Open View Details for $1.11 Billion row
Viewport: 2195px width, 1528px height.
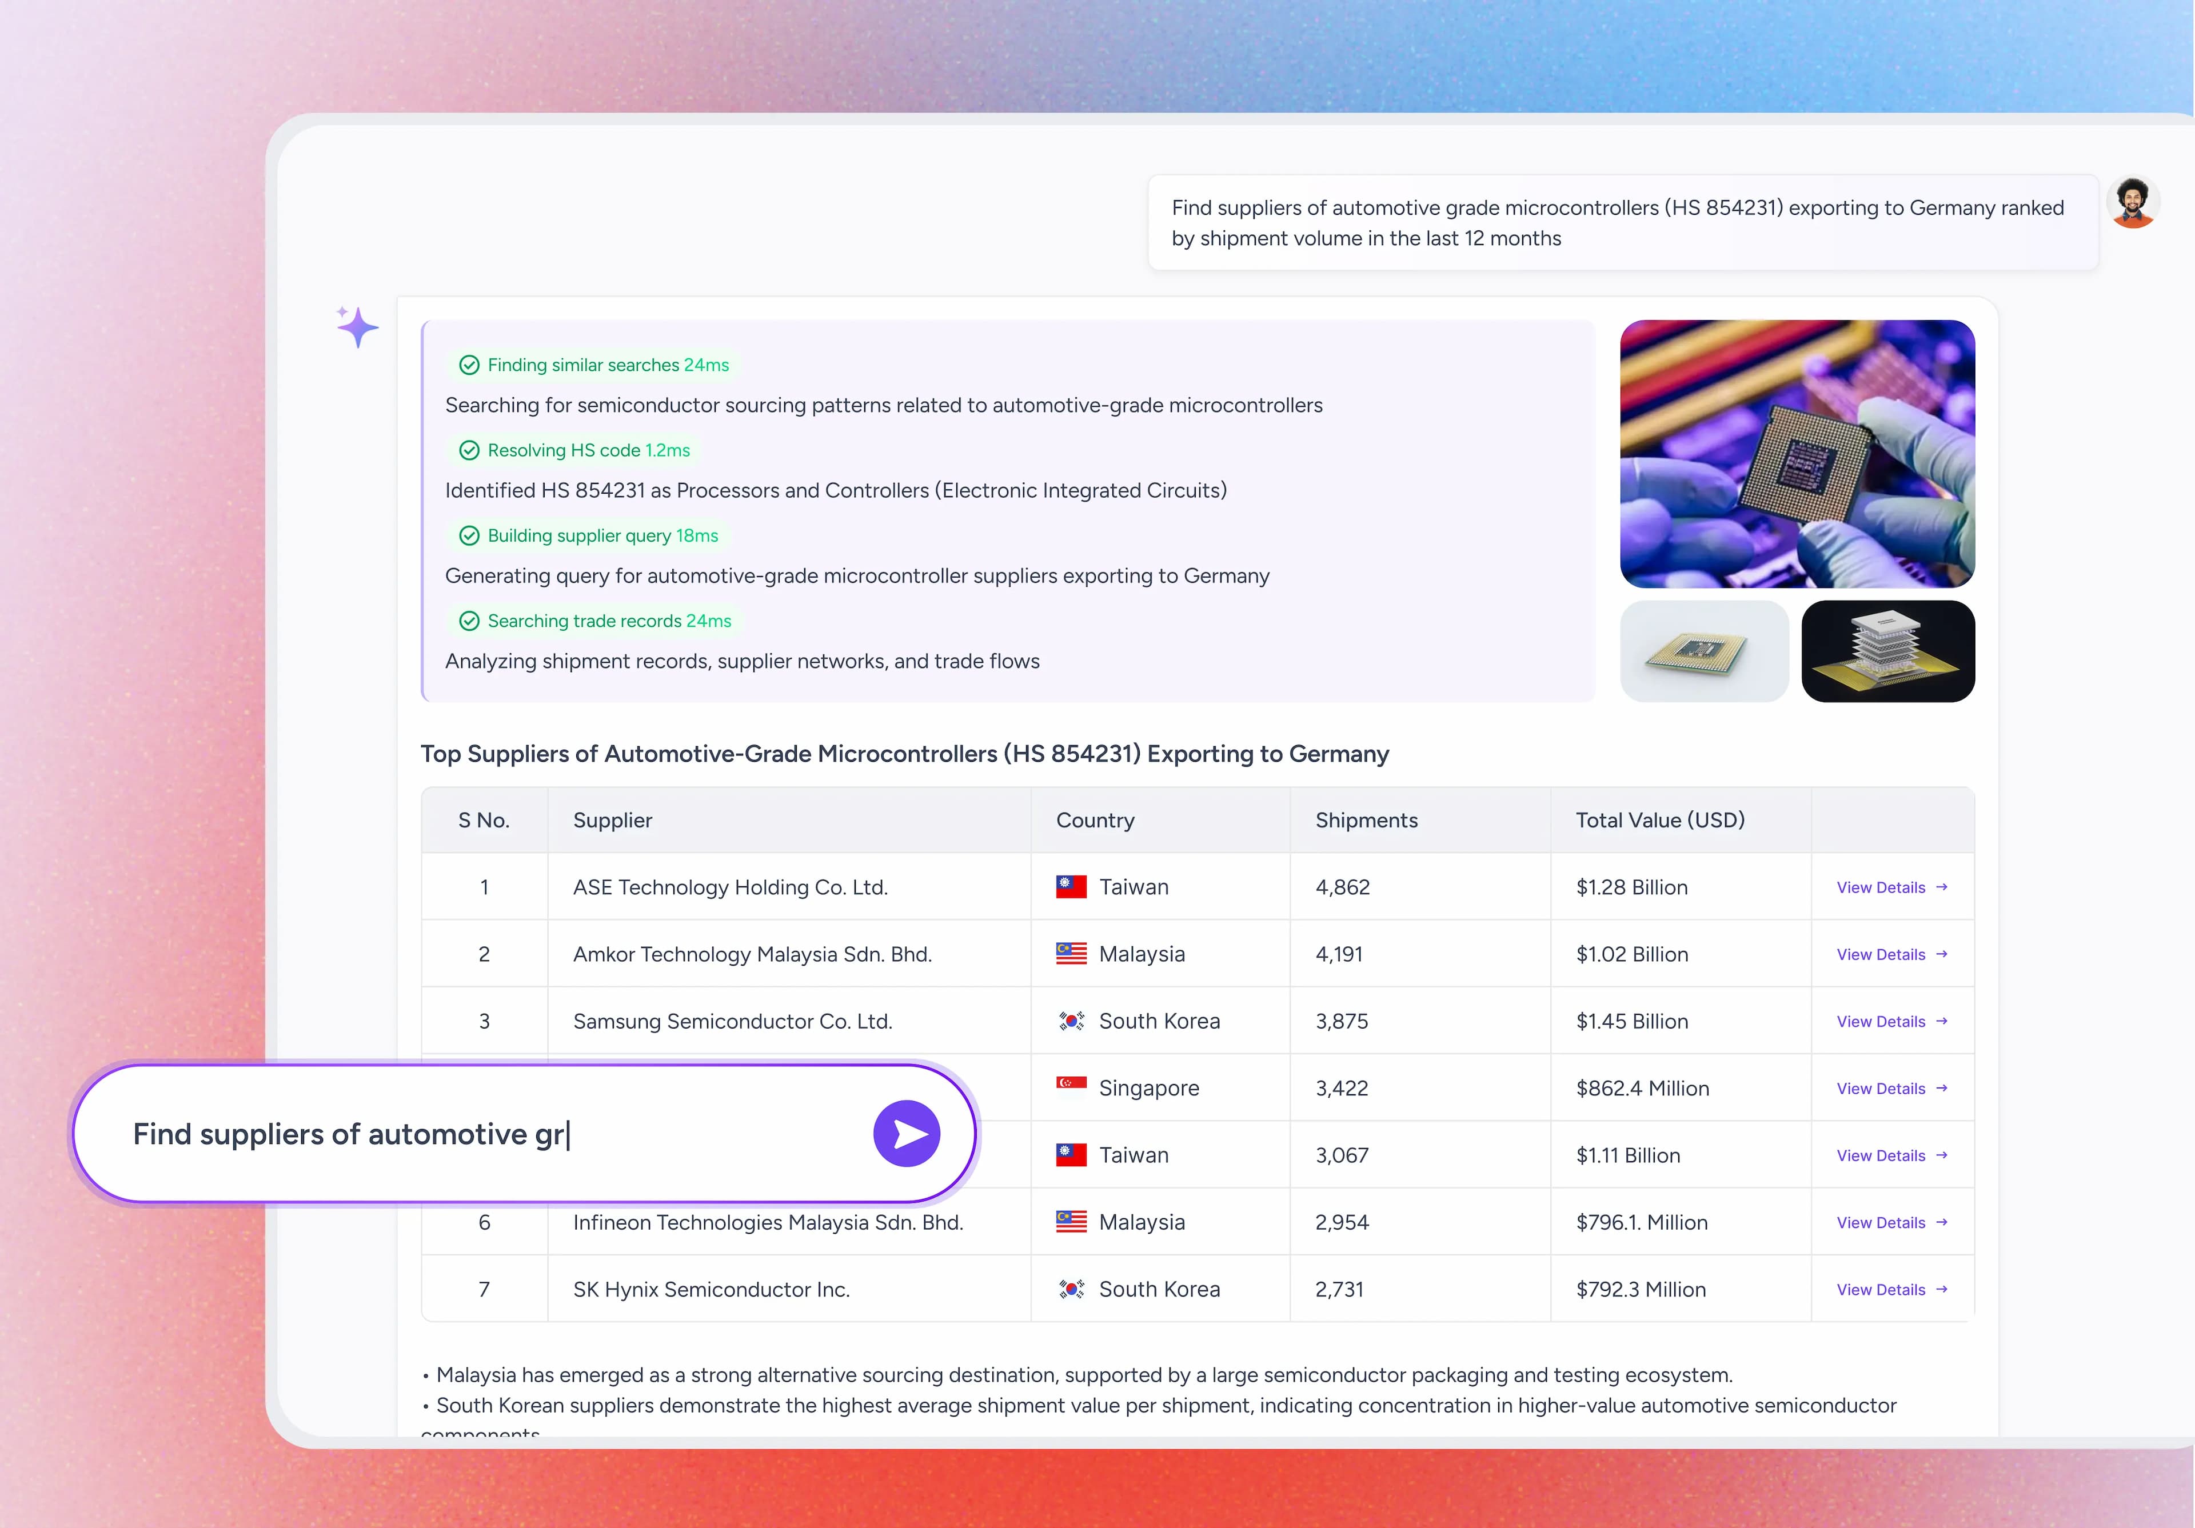click(x=1892, y=1155)
